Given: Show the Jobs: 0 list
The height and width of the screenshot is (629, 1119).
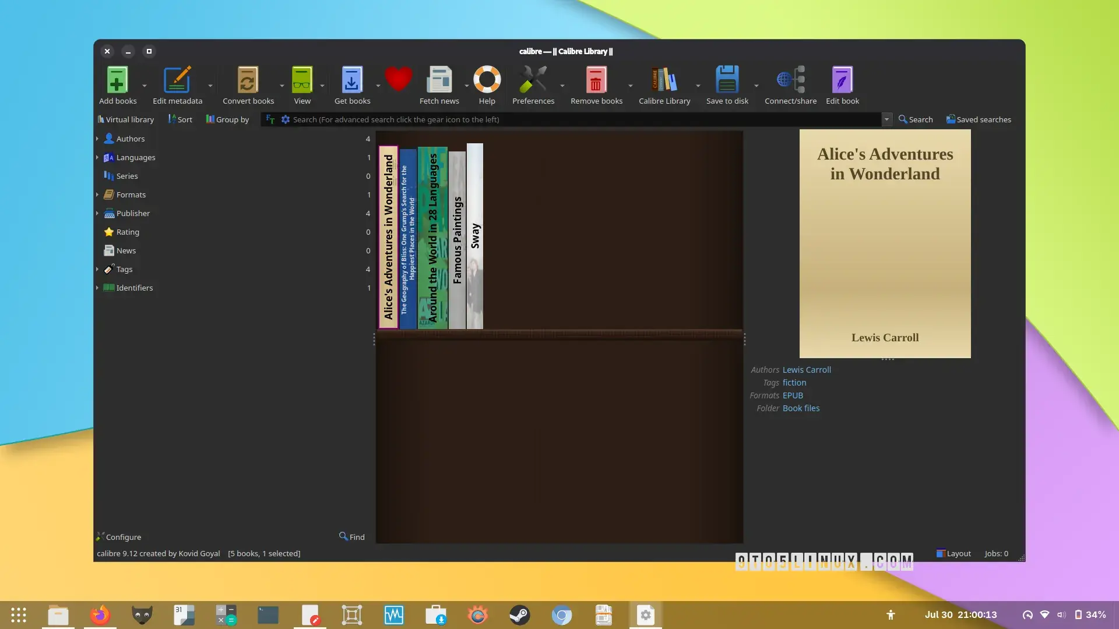Looking at the screenshot, I should point(997,553).
